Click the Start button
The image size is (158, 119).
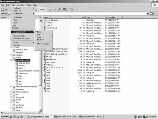pyautogui.click(x=4, y=117)
